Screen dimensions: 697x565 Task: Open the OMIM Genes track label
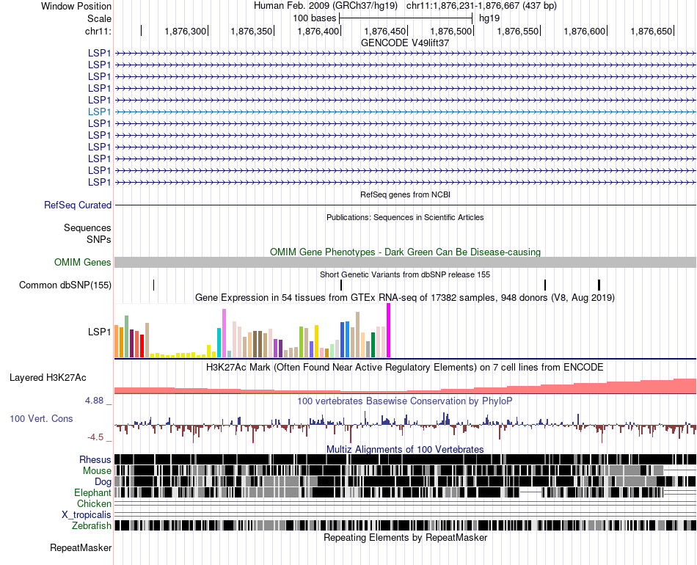tap(83, 262)
